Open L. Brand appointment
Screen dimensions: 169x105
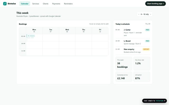pyautogui.click(x=133, y=42)
